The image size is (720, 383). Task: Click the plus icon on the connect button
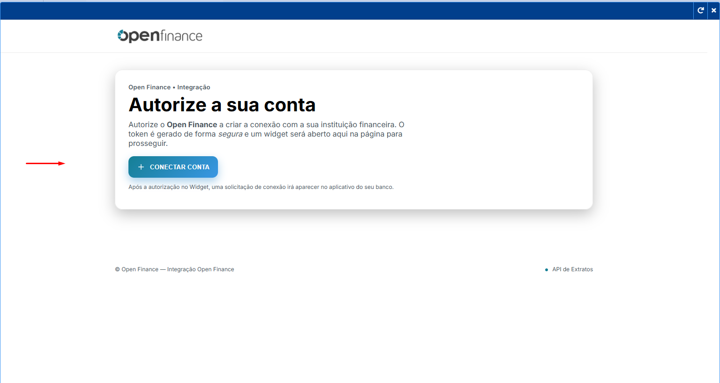141,167
